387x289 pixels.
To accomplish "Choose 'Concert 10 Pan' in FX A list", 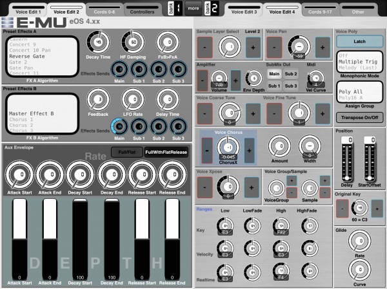I will [x=30, y=50].
